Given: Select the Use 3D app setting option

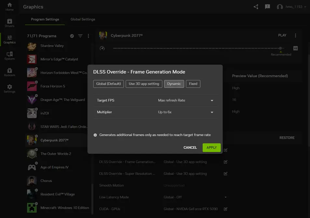Looking at the screenshot, I should (144, 84).
